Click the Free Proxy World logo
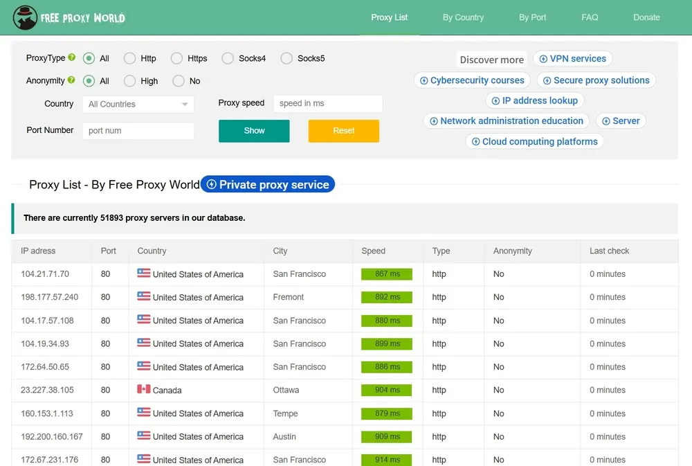Screen dimensions: 692x466 click(69, 17)
